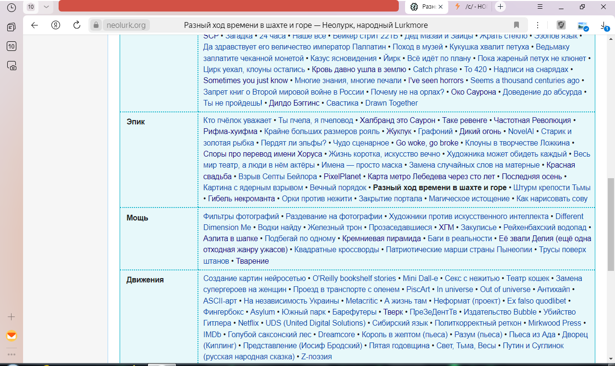
Task: Switch to the red highlighted tab
Action: (229, 6)
